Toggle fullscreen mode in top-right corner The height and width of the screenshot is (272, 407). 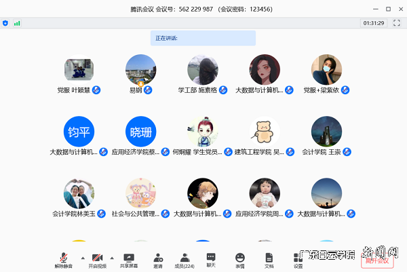coord(398,23)
